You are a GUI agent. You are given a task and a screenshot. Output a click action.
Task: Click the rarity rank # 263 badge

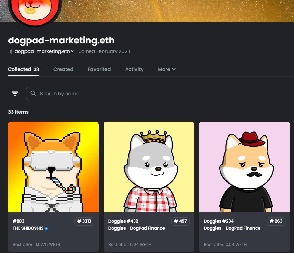[276, 221]
